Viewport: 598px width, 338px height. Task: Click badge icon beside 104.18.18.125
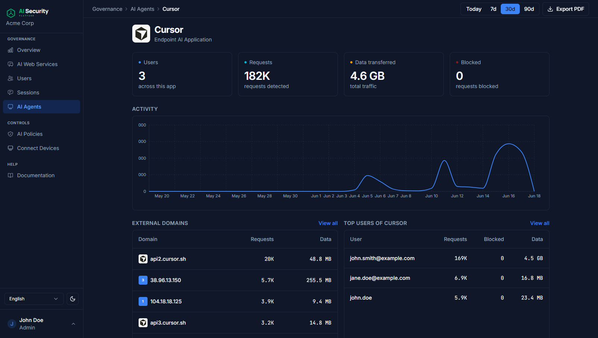[x=143, y=301]
